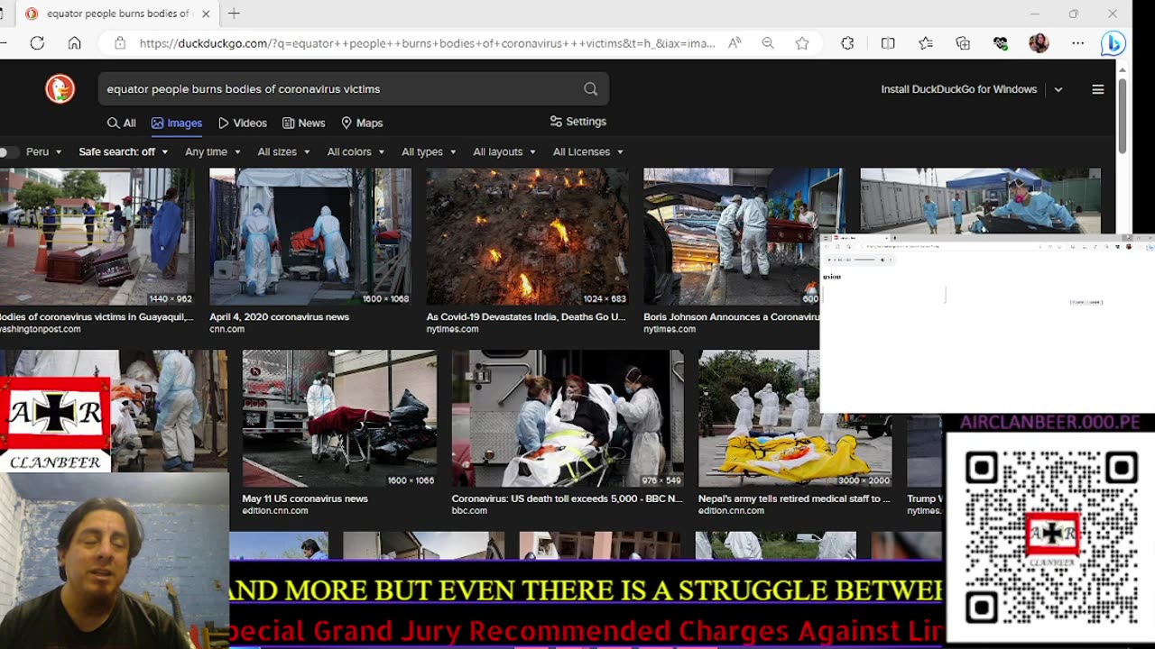The width and height of the screenshot is (1155, 649).
Task: Click Install DuckDuckGo for Windows link
Action: click(958, 89)
